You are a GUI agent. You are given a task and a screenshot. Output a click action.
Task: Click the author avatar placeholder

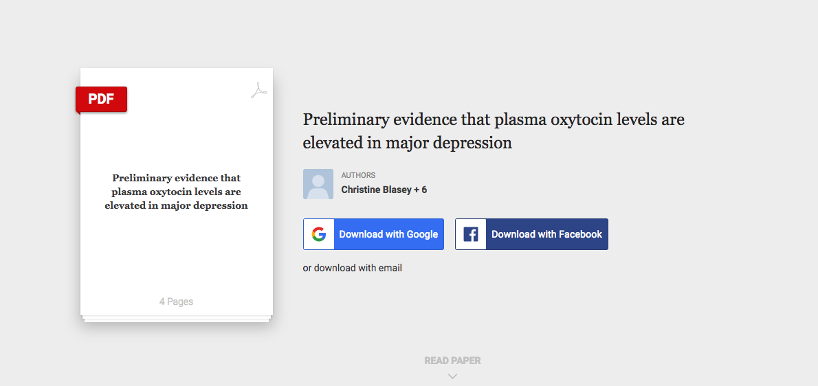pos(318,184)
